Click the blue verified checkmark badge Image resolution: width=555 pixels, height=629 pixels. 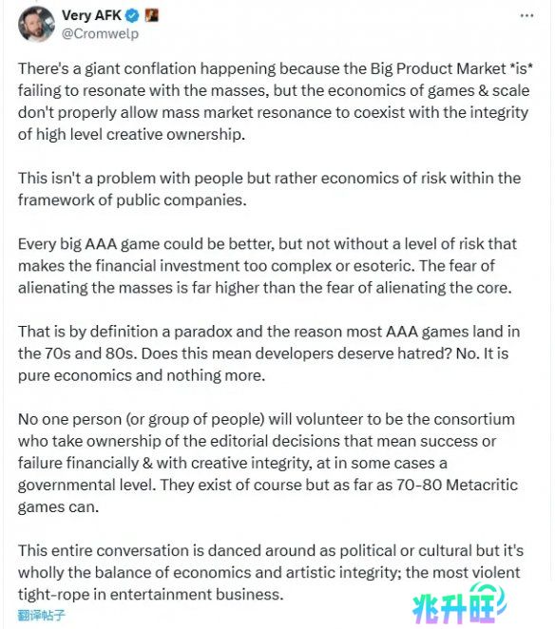(132, 16)
